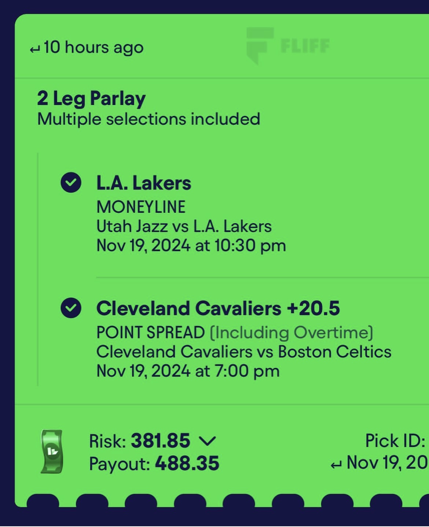Open the '2 Leg Parlay' heading

(x=91, y=99)
